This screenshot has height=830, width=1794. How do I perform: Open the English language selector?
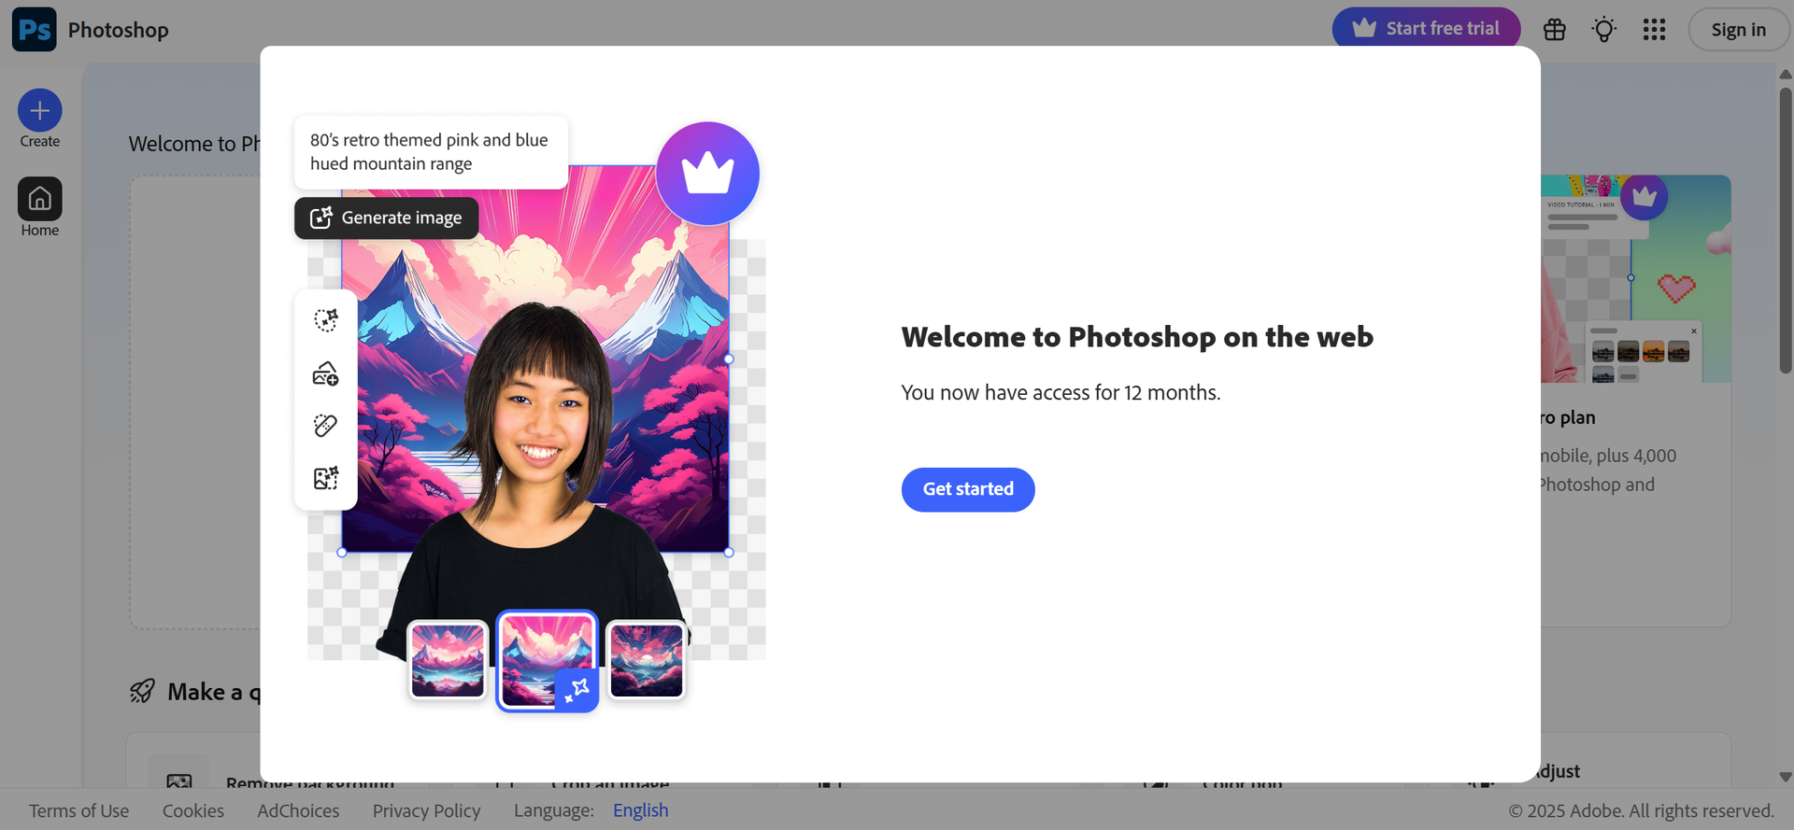tap(640, 810)
